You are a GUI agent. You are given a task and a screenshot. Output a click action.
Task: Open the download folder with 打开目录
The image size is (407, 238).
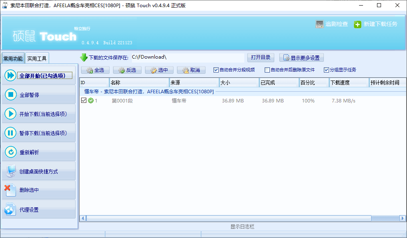pyautogui.click(x=261, y=57)
